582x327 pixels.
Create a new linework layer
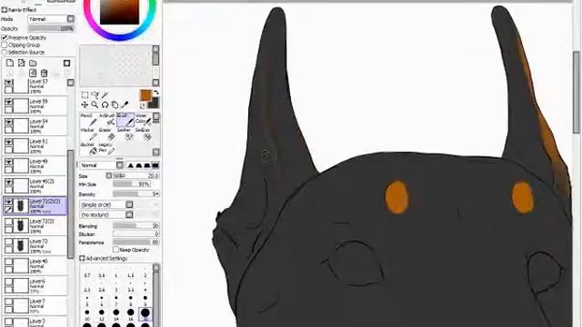(x=22, y=63)
